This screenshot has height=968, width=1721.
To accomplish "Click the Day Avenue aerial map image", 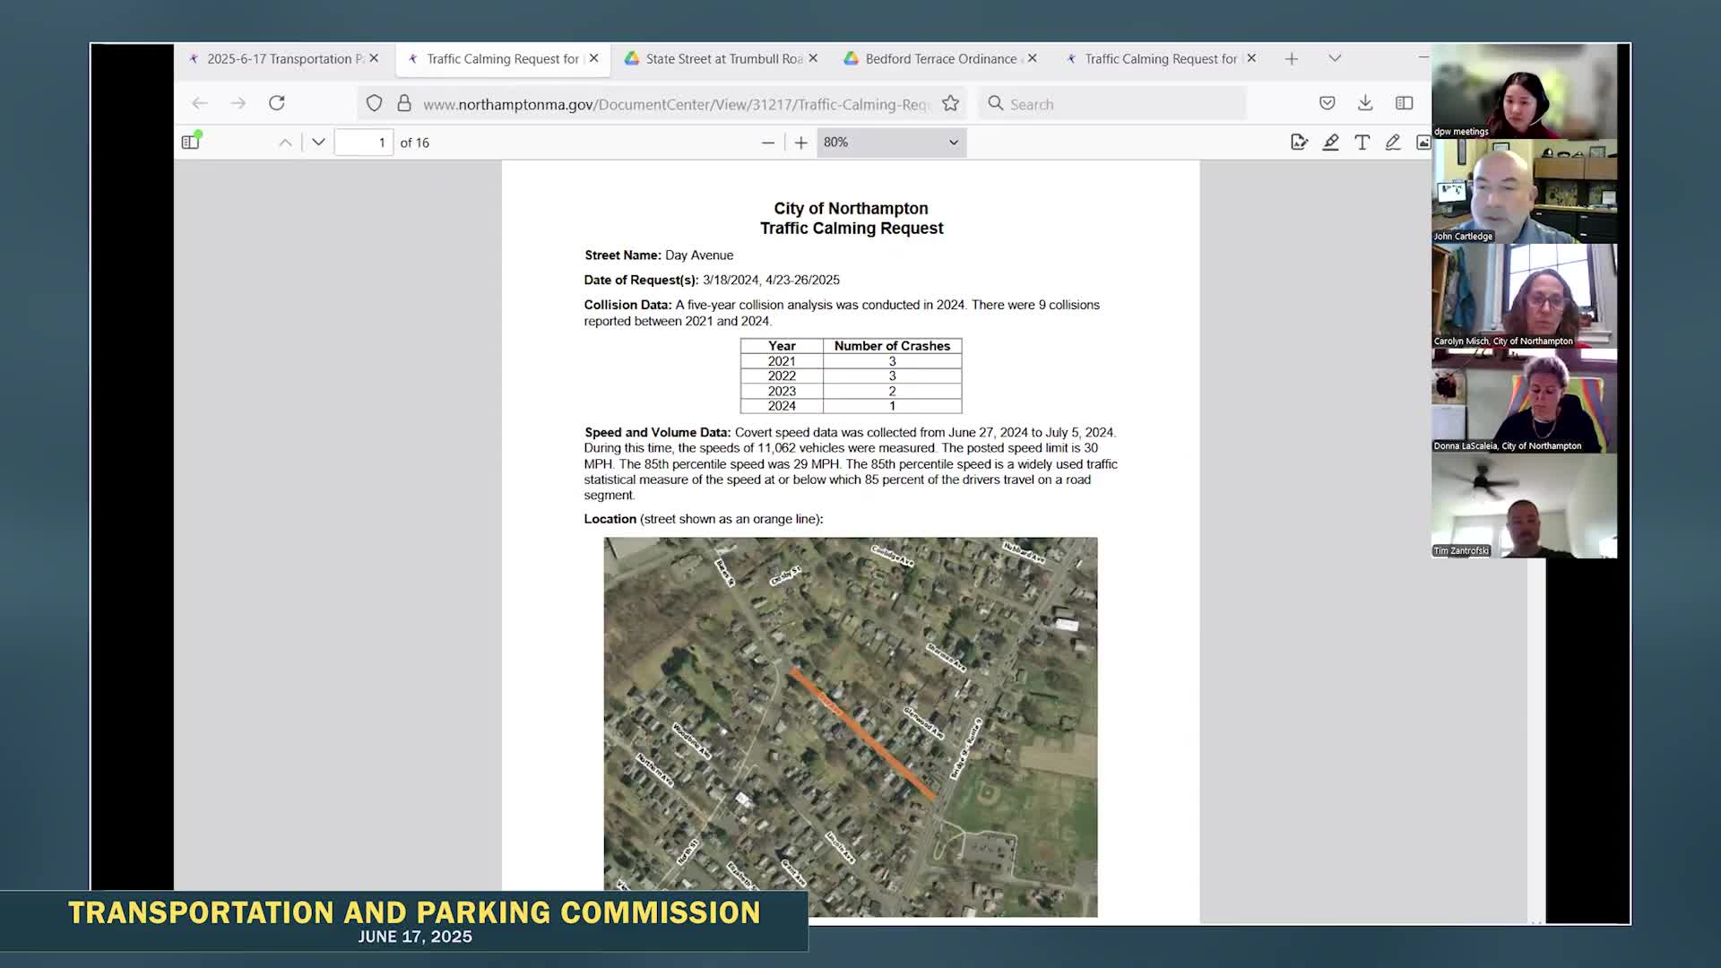I will pyautogui.click(x=850, y=727).
